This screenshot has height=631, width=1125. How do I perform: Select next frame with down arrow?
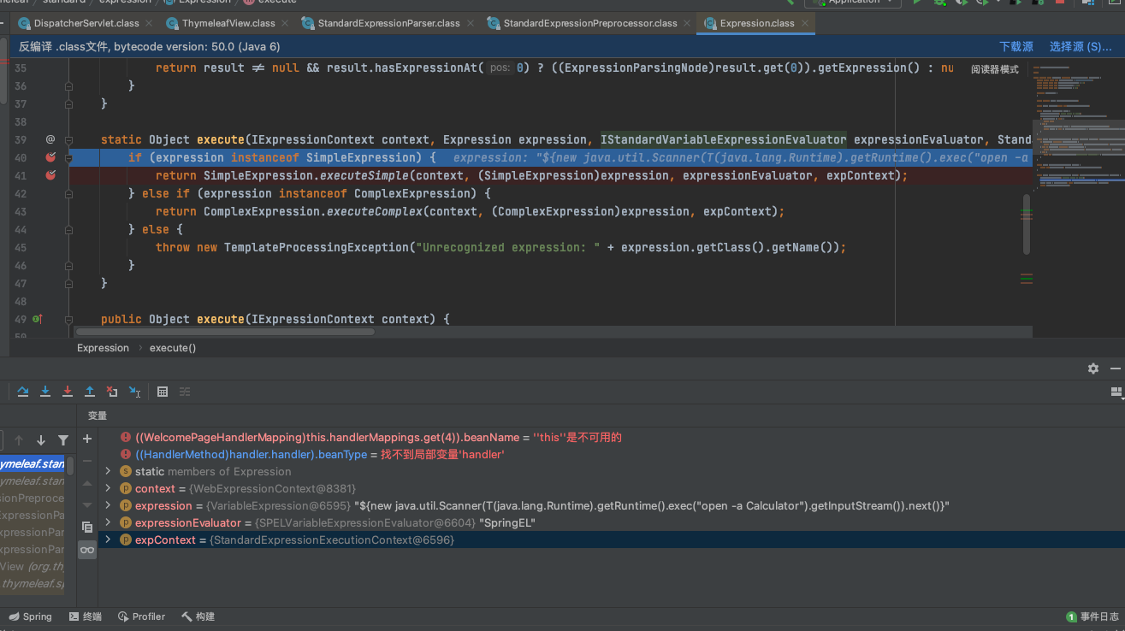[x=40, y=440]
